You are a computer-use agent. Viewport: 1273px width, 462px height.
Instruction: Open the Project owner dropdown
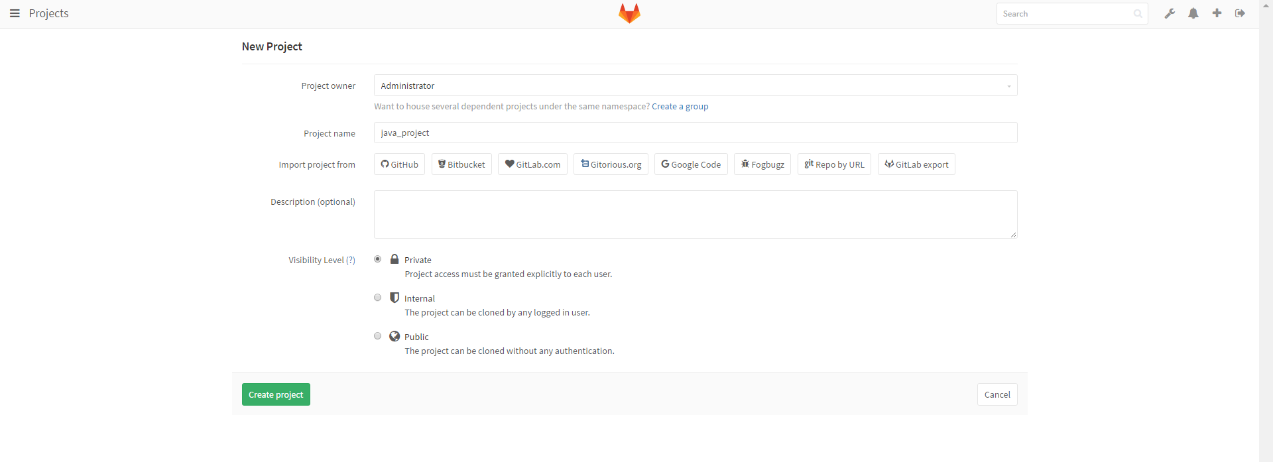696,86
